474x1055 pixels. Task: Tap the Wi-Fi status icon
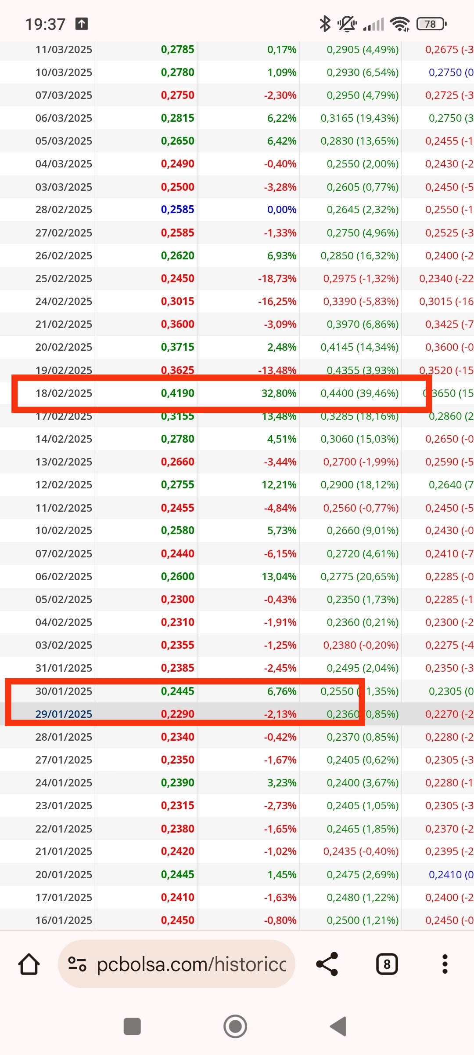pos(400,24)
